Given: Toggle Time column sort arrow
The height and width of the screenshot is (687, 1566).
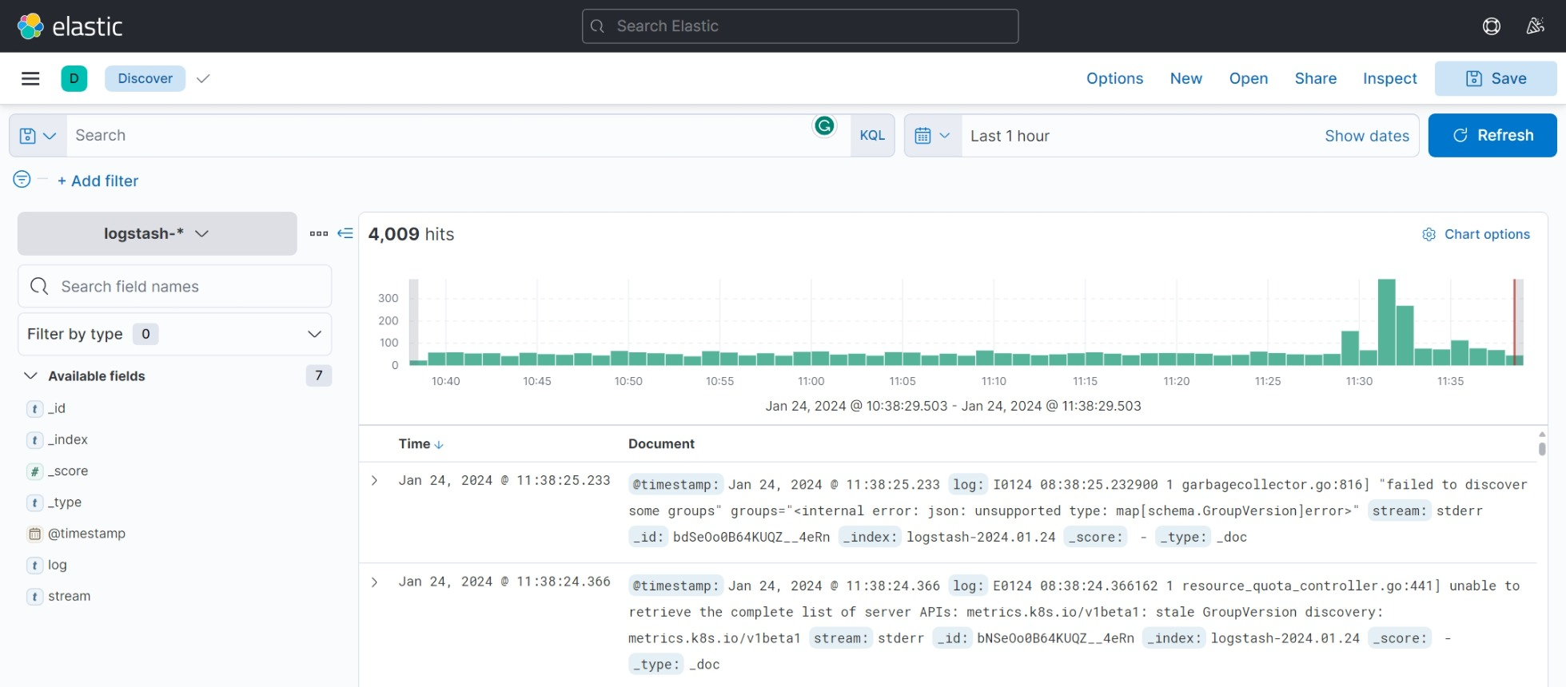Looking at the screenshot, I should point(439,444).
